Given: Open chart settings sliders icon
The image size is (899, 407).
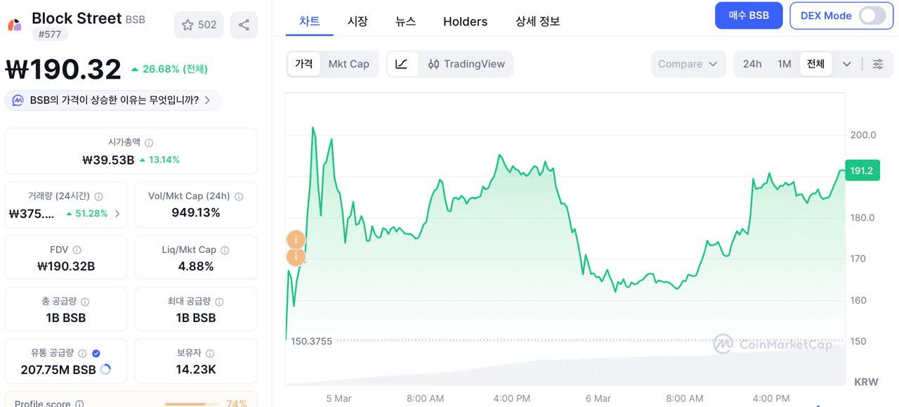Looking at the screenshot, I should point(878,64).
